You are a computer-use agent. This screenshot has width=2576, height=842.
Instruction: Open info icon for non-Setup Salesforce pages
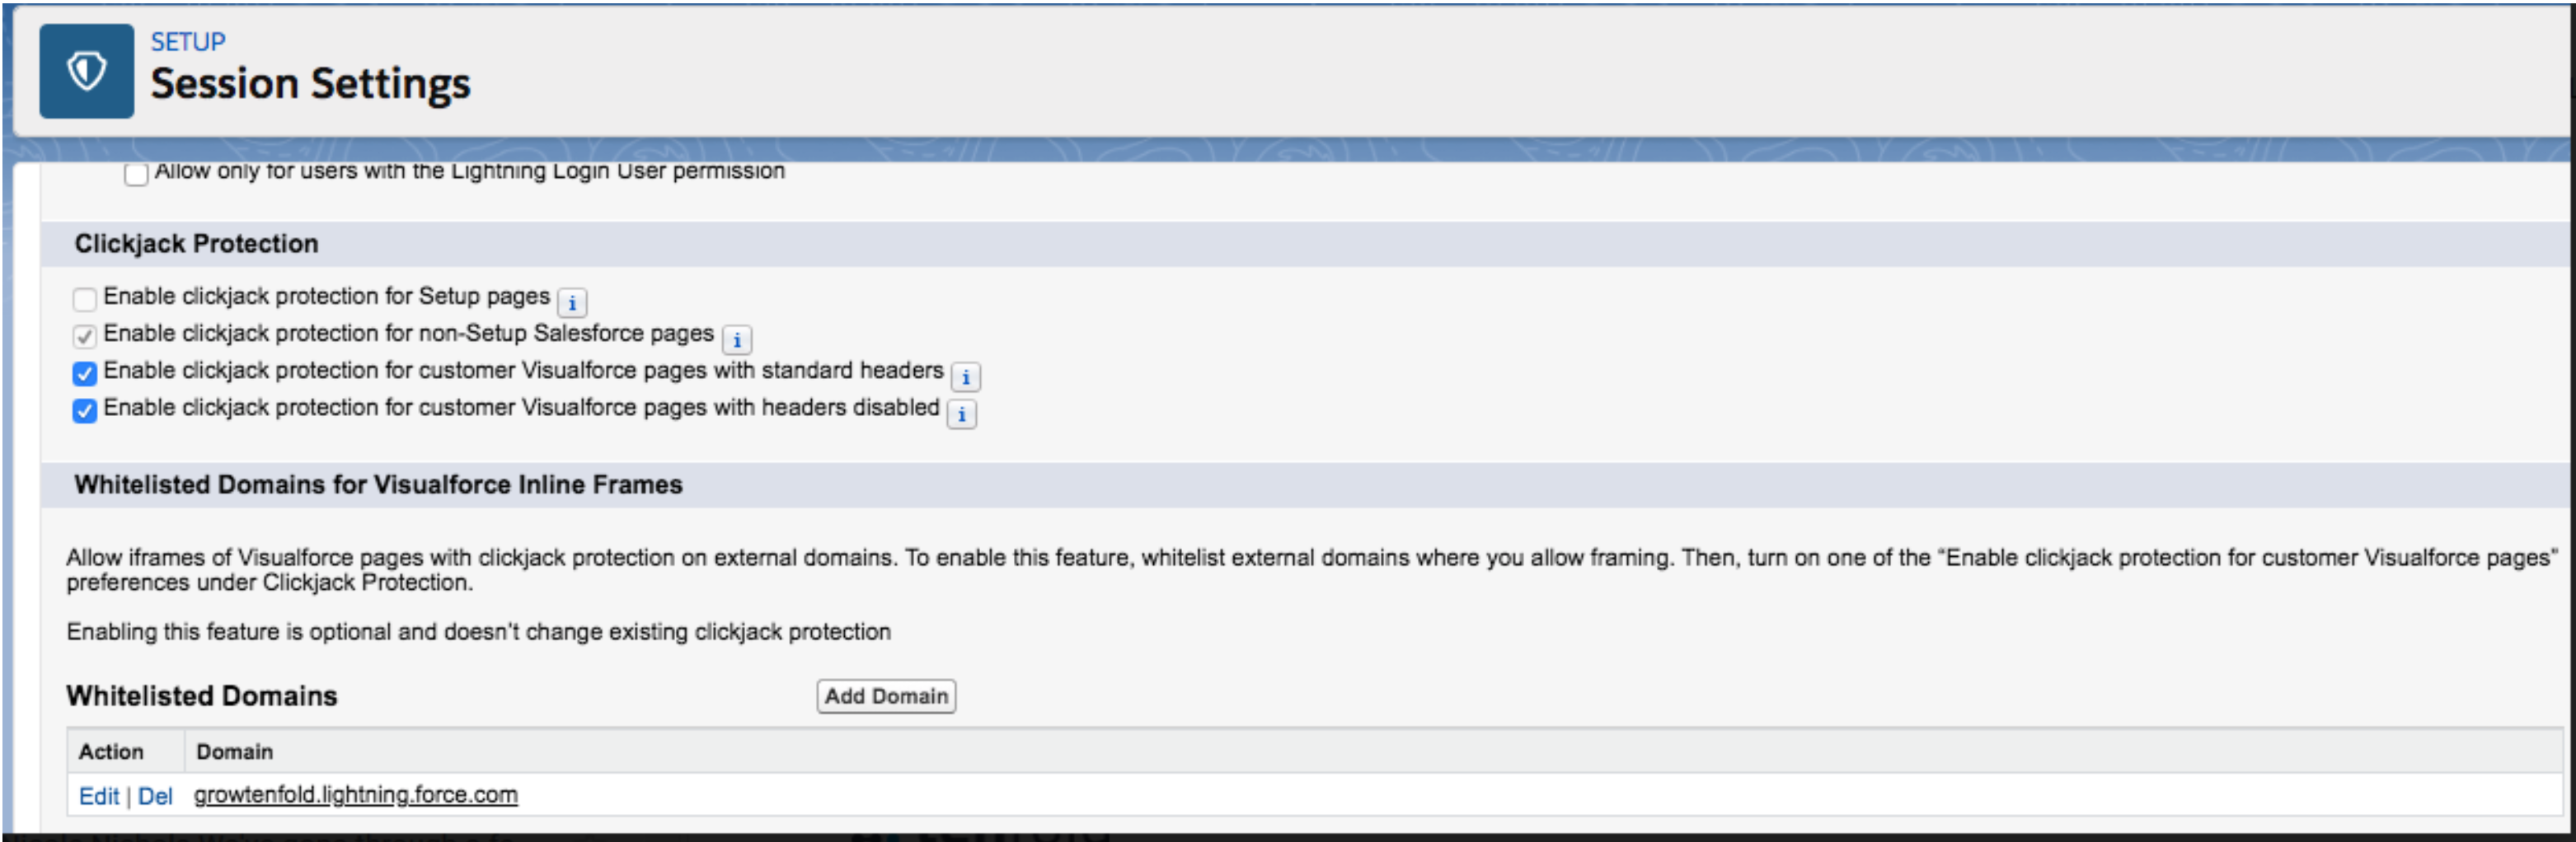point(737,340)
